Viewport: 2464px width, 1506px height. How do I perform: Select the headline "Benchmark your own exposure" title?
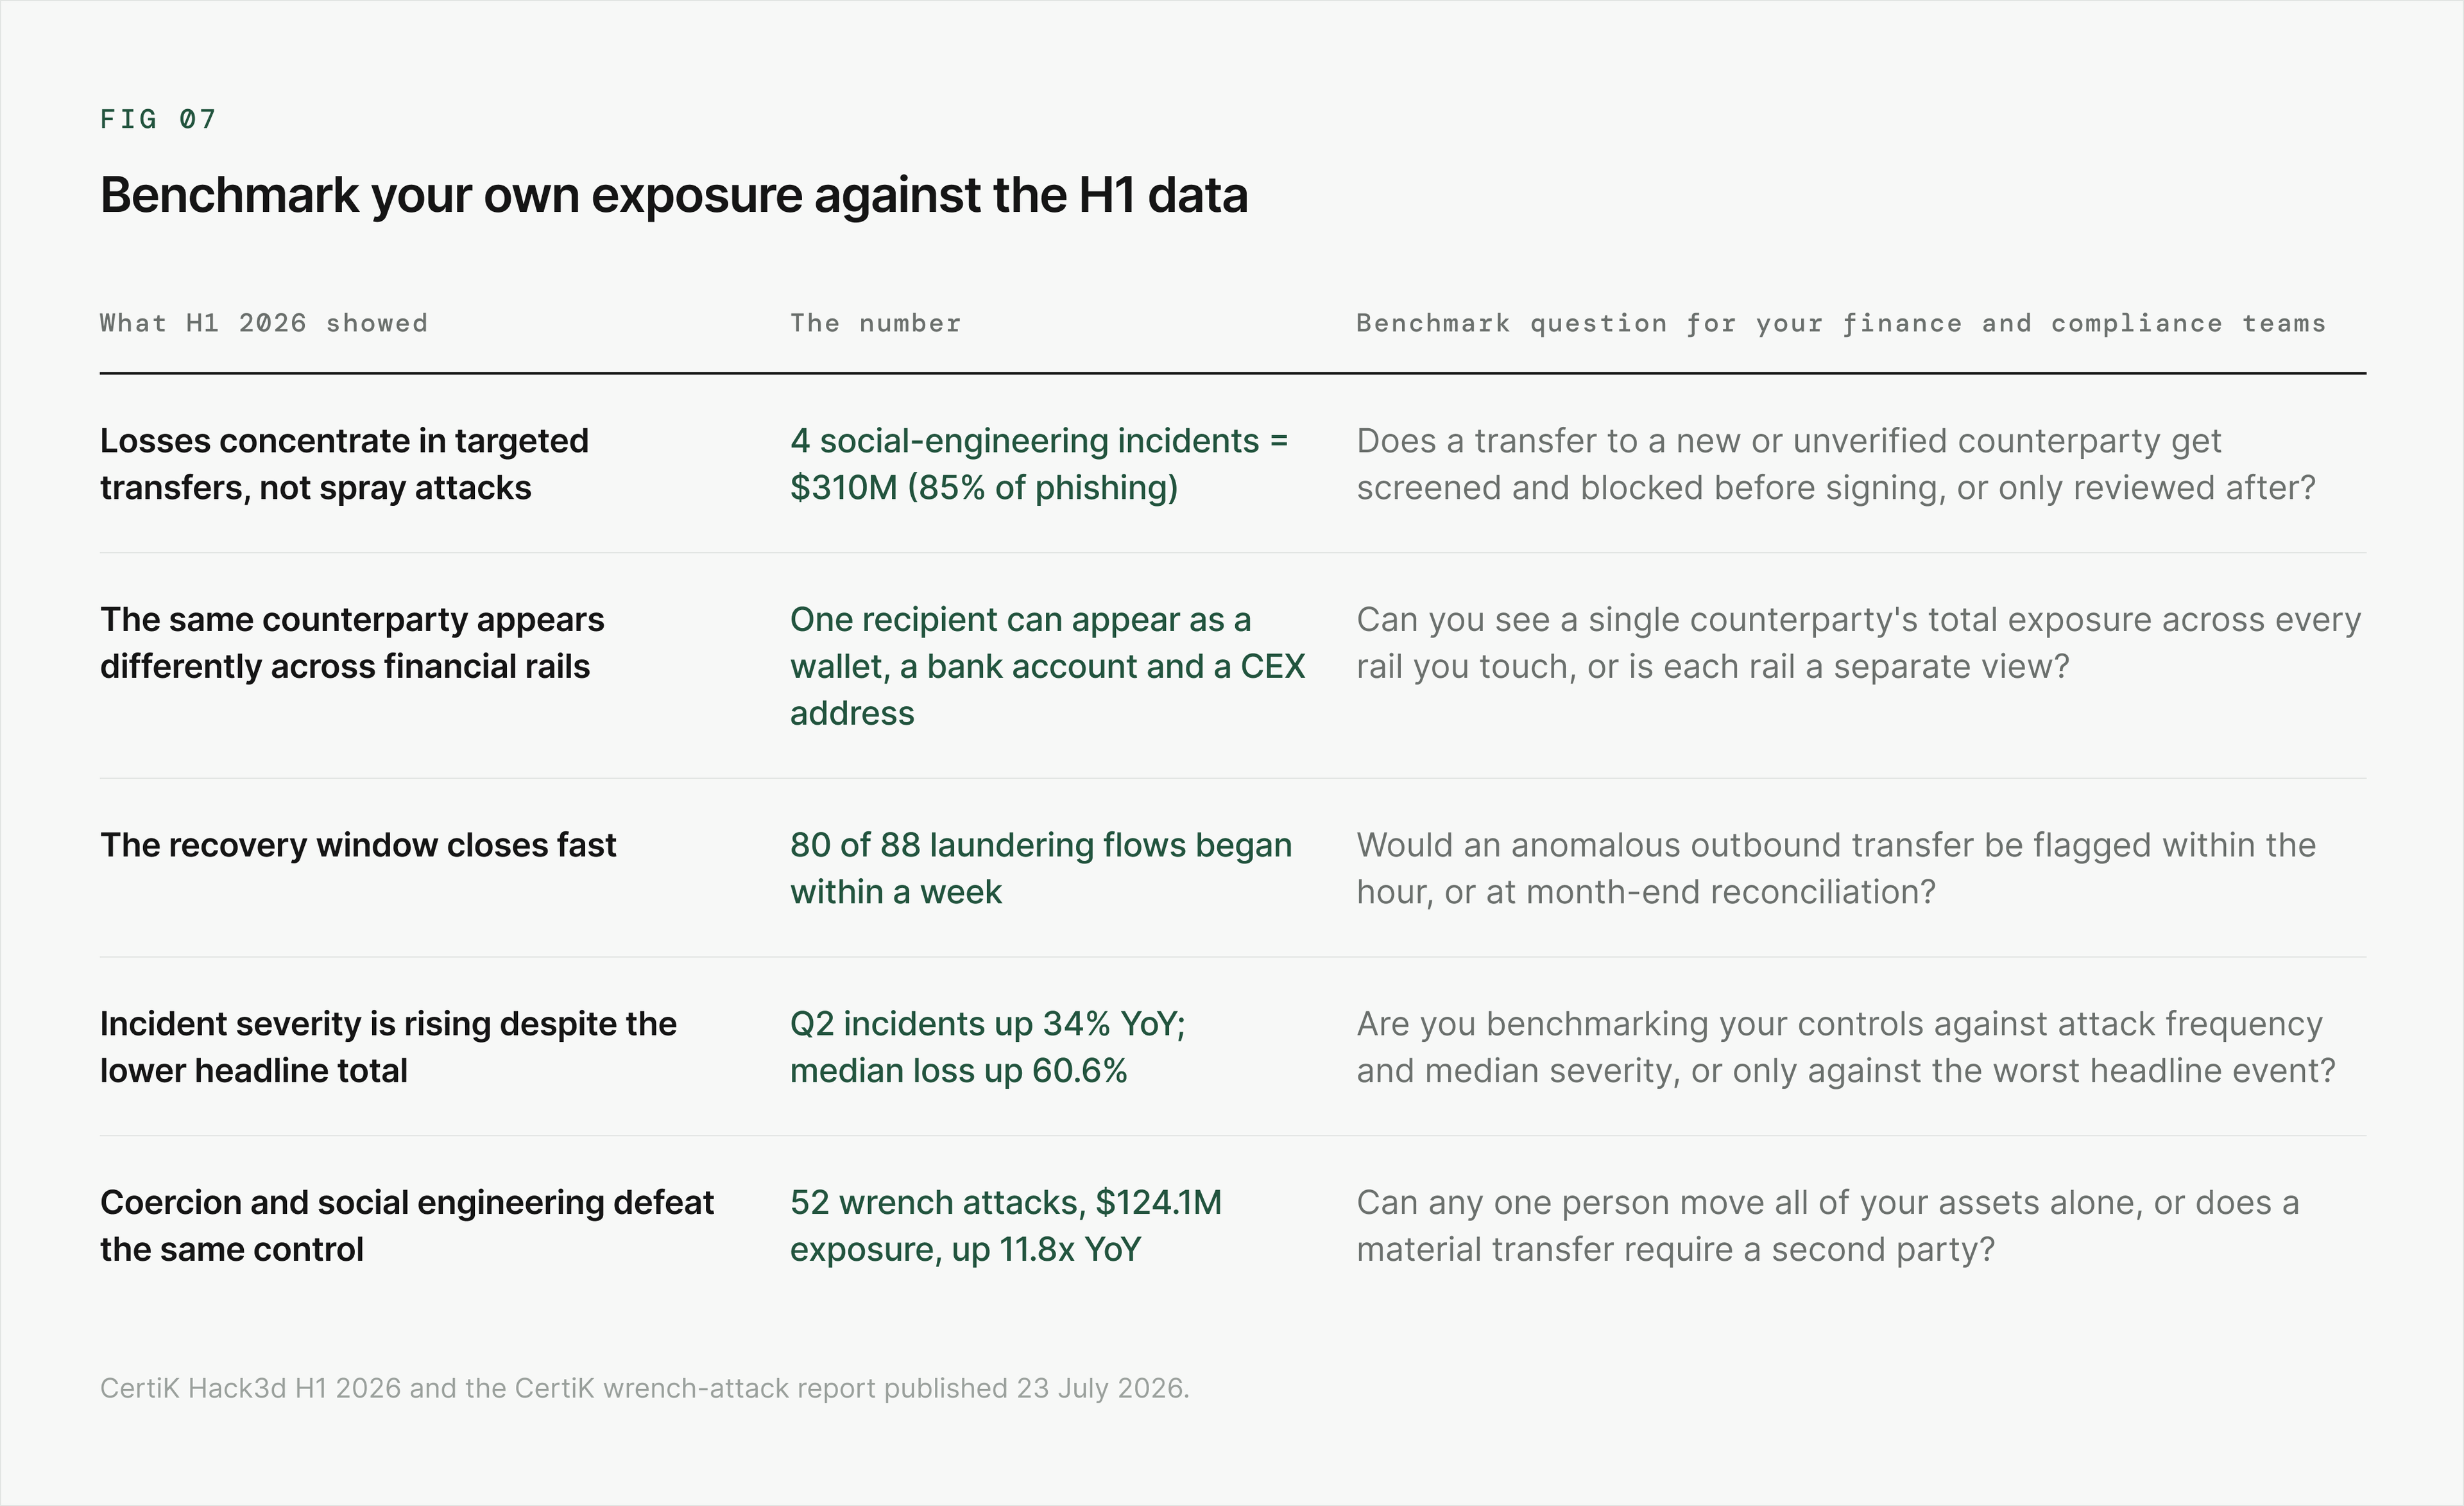(x=674, y=195)
